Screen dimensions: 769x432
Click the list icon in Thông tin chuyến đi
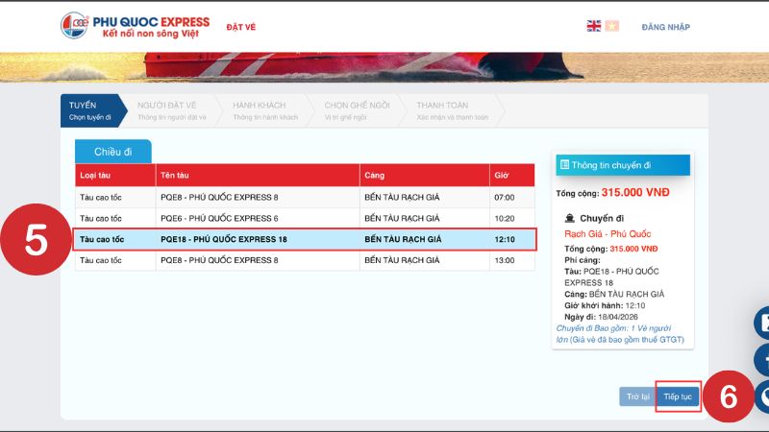click(564, 164)
